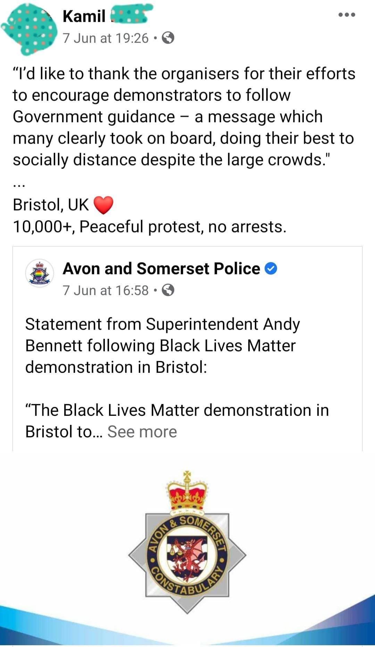Open the Avon & Somerset Constabulary crest image
375x647 pixels.
[x=187, y=542]
